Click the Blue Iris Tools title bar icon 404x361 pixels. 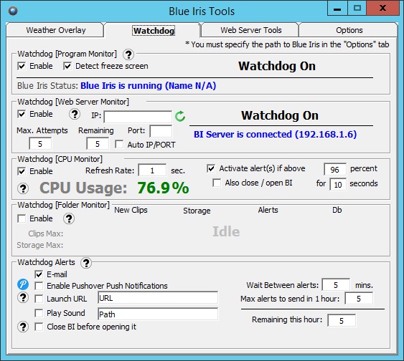[x=13, y=11]
